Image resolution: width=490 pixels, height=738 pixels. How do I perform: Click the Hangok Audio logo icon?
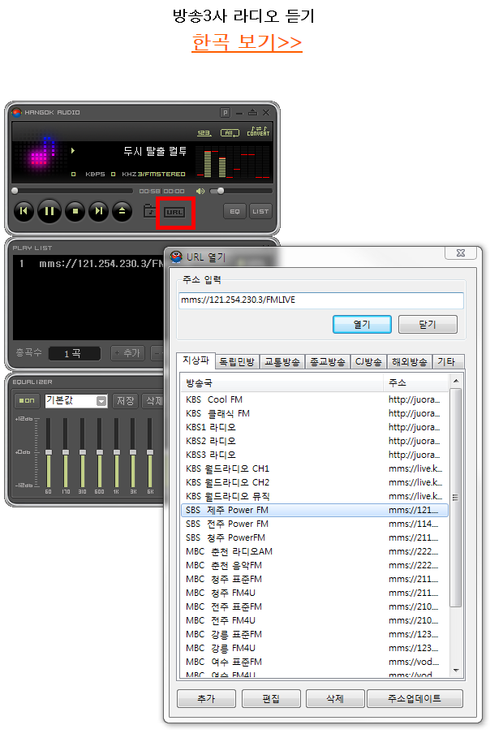click(17, 113)
